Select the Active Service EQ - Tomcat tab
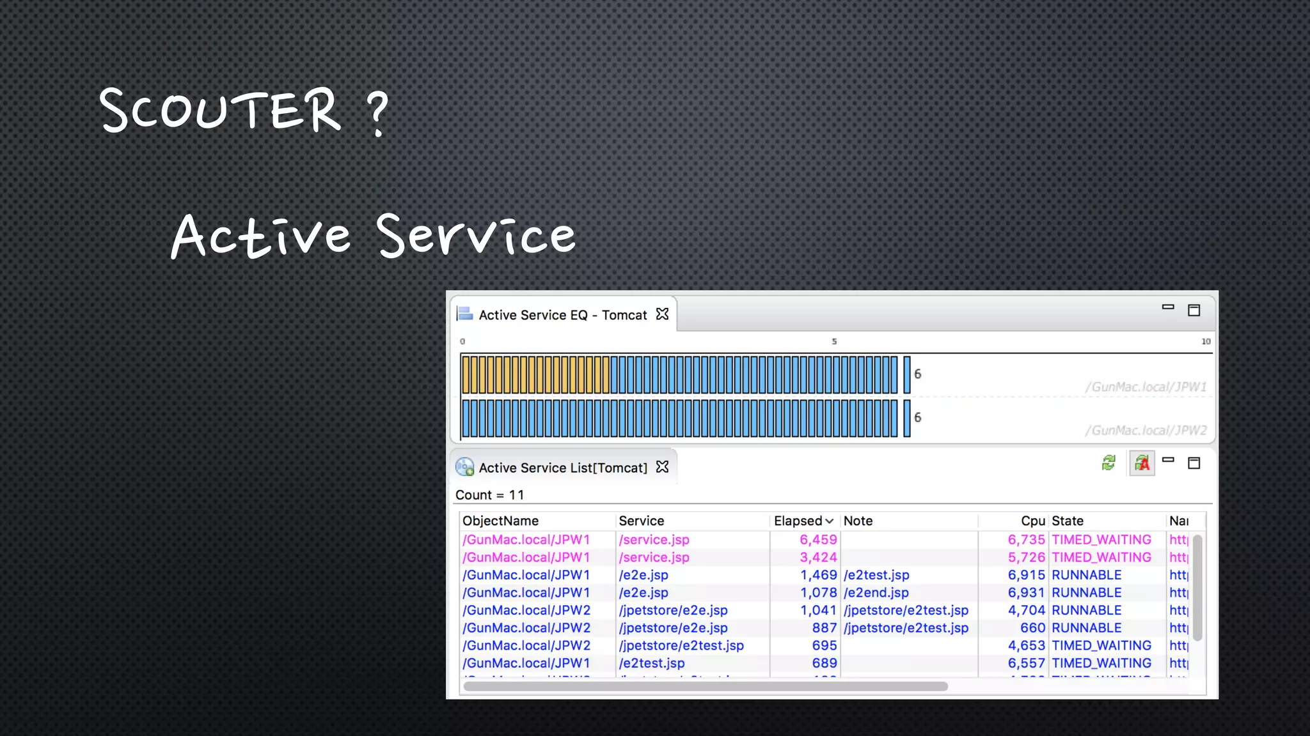Image resolution: width=1310 pixels, height=736 pixels. [x=562, y=315]
